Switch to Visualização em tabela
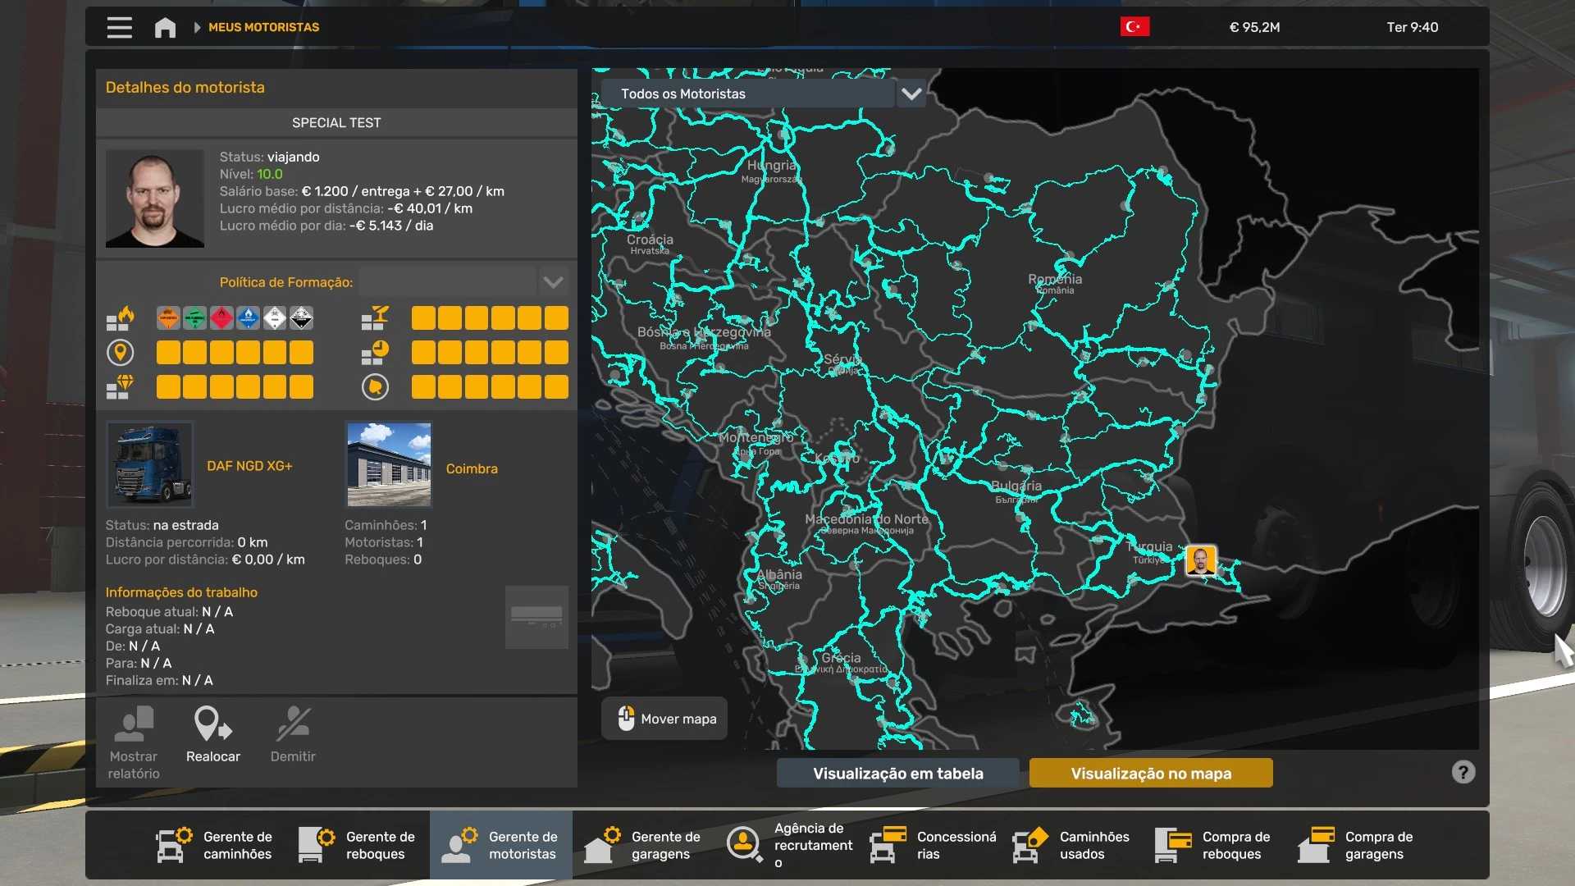The image size is (1575, 886). pyautogui.click(x=897, y=773)
